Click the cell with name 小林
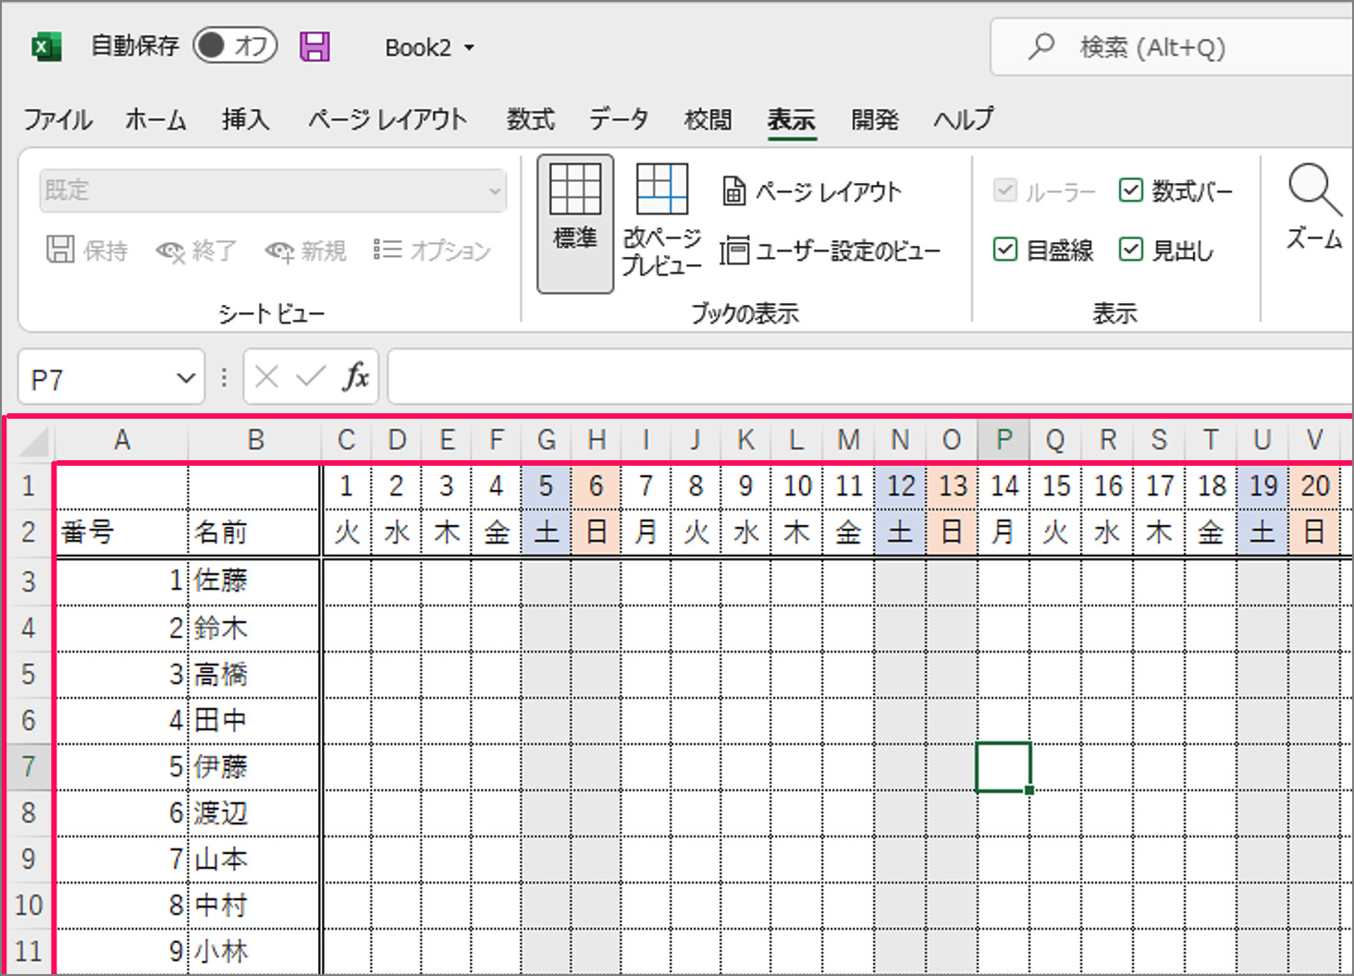The height and width of the screenshot is (976, 1354). coord(254,952)
